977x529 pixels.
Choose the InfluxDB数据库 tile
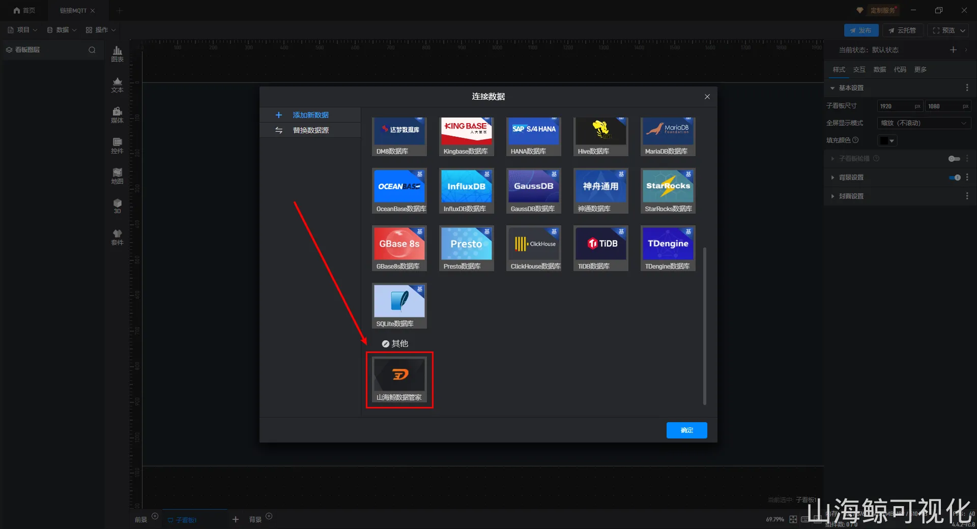click(467, 191)
